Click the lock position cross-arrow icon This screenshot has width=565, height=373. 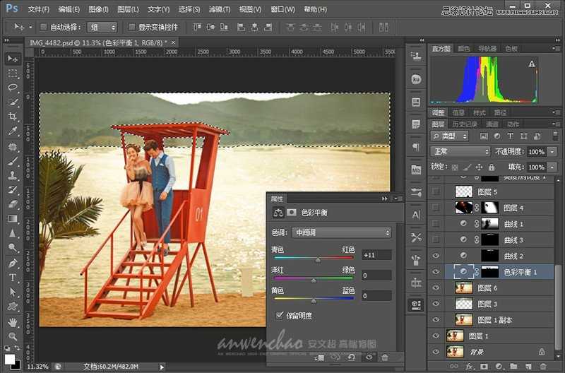479,167
